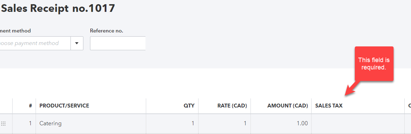Click the QTY cell in row 1

tap(172, 124)
